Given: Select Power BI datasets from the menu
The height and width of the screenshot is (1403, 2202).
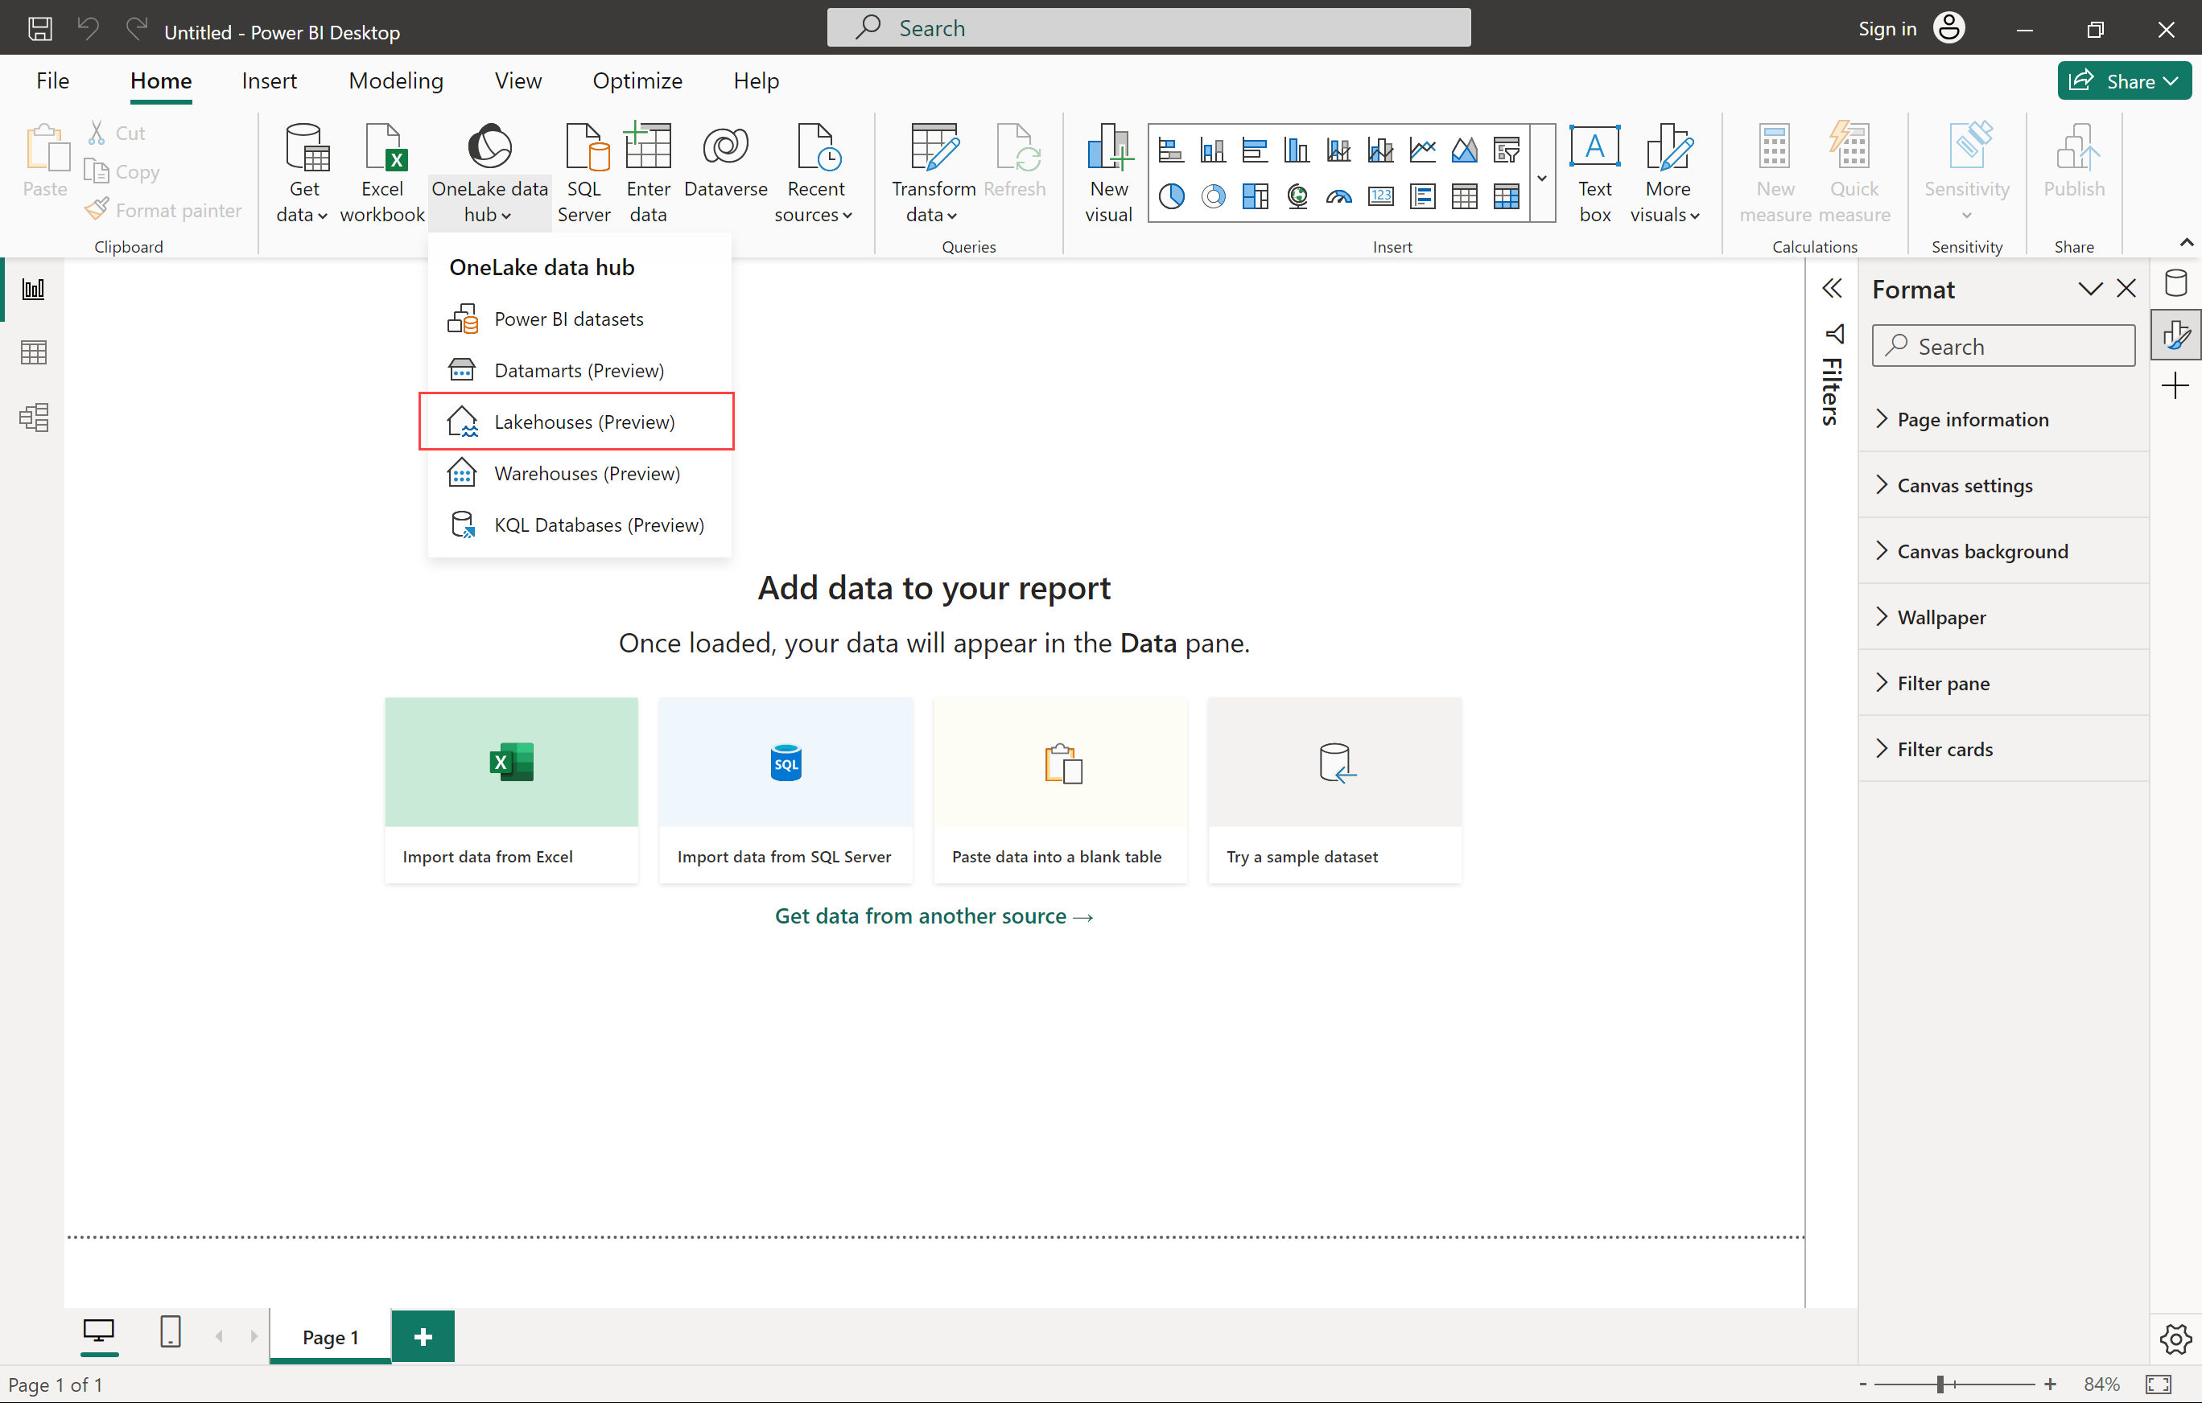Looking at the screenshot, I should tap(579, 319).
